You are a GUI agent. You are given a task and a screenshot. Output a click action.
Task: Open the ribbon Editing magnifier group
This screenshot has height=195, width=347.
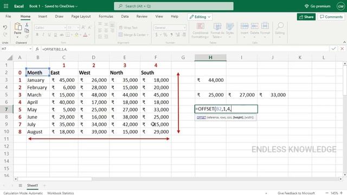pos(280,30)
